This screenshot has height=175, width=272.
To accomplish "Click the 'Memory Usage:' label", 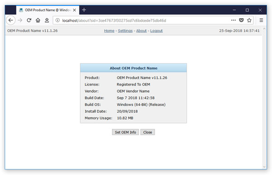I will pyautogui.click(x=98, y=118).
